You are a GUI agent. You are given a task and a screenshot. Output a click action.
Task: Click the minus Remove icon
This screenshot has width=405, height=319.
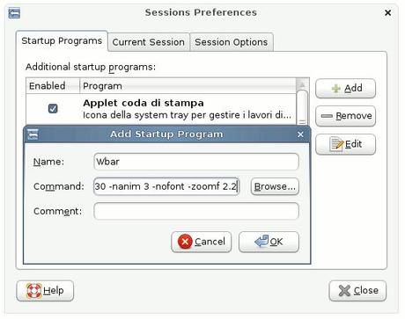tap(327, 116)
